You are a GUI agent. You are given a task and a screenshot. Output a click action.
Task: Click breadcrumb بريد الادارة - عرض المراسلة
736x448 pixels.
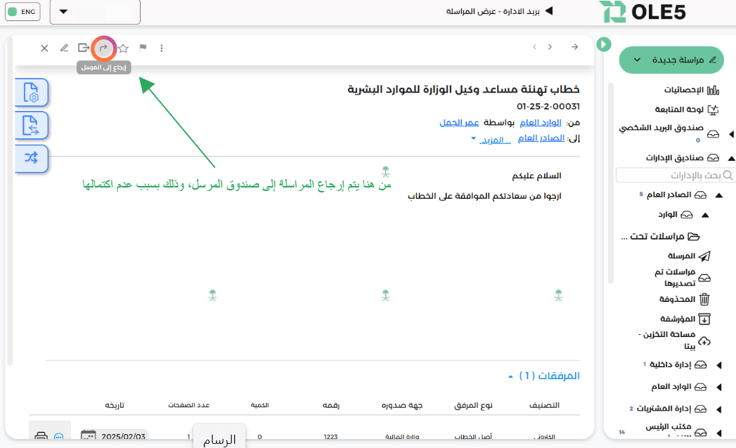493,11
